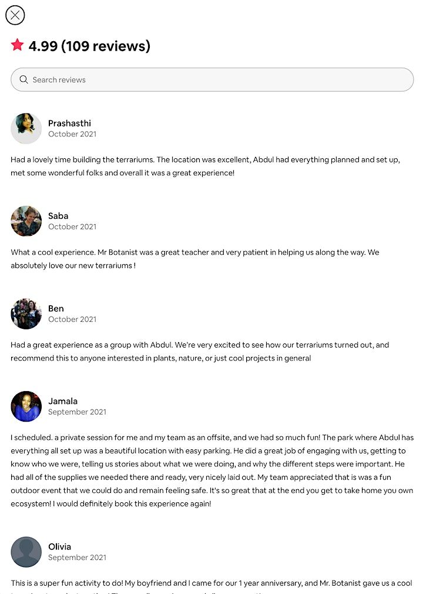Open Saba's profile photo

(26, 221)
